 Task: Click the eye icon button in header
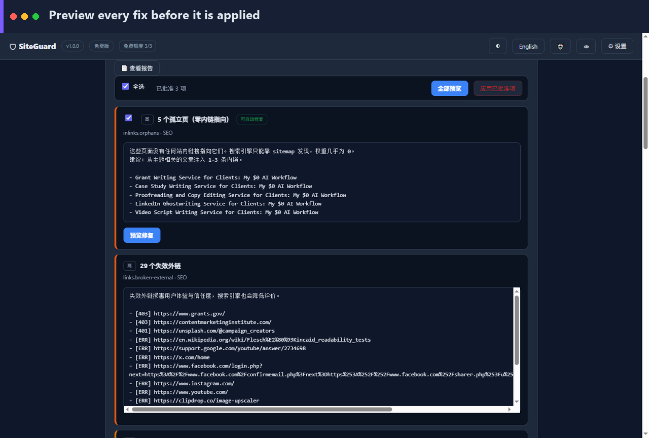(x=586, y=46)
